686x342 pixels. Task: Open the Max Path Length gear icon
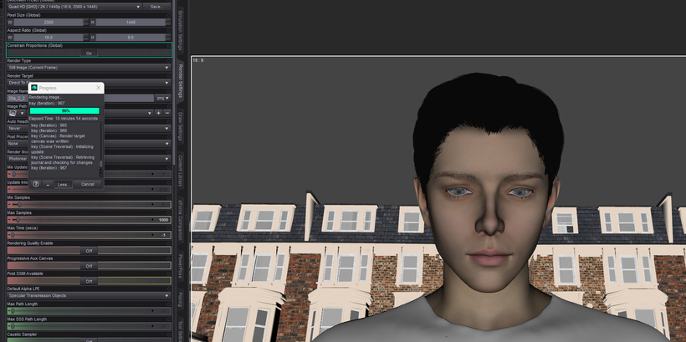coord(169,304)
